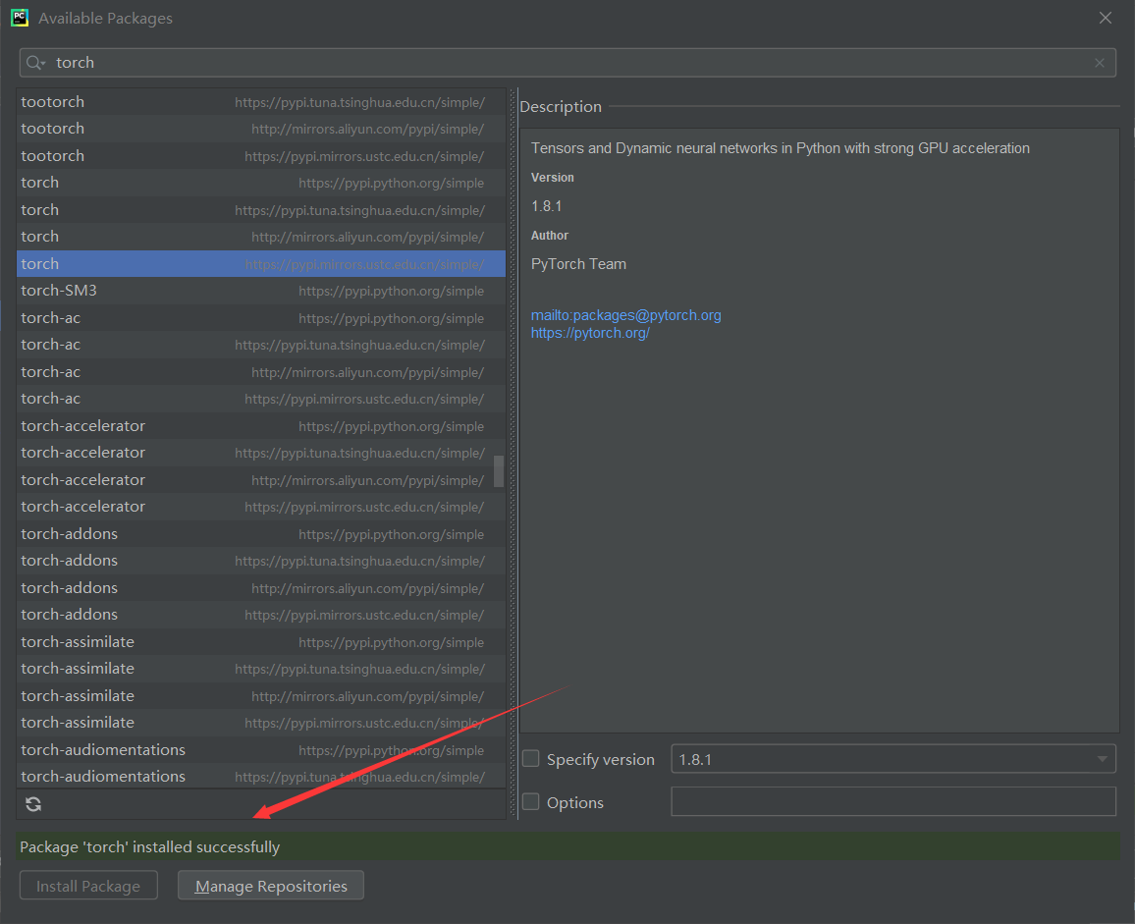Viewport: 1135px width, 924px height.
Task: Select torch-assimilate from pypi.mirrors.ustc.edu.cn
Action: pyautogui.click(x=260, y=722)
